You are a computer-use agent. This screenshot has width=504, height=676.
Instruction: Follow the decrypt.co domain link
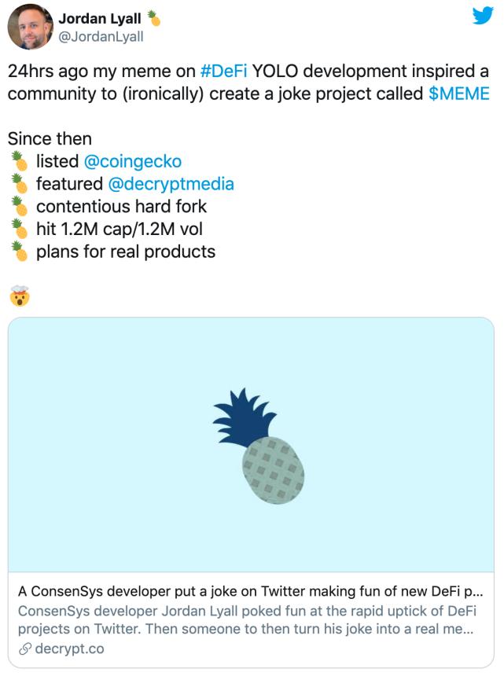coord(69,649)
